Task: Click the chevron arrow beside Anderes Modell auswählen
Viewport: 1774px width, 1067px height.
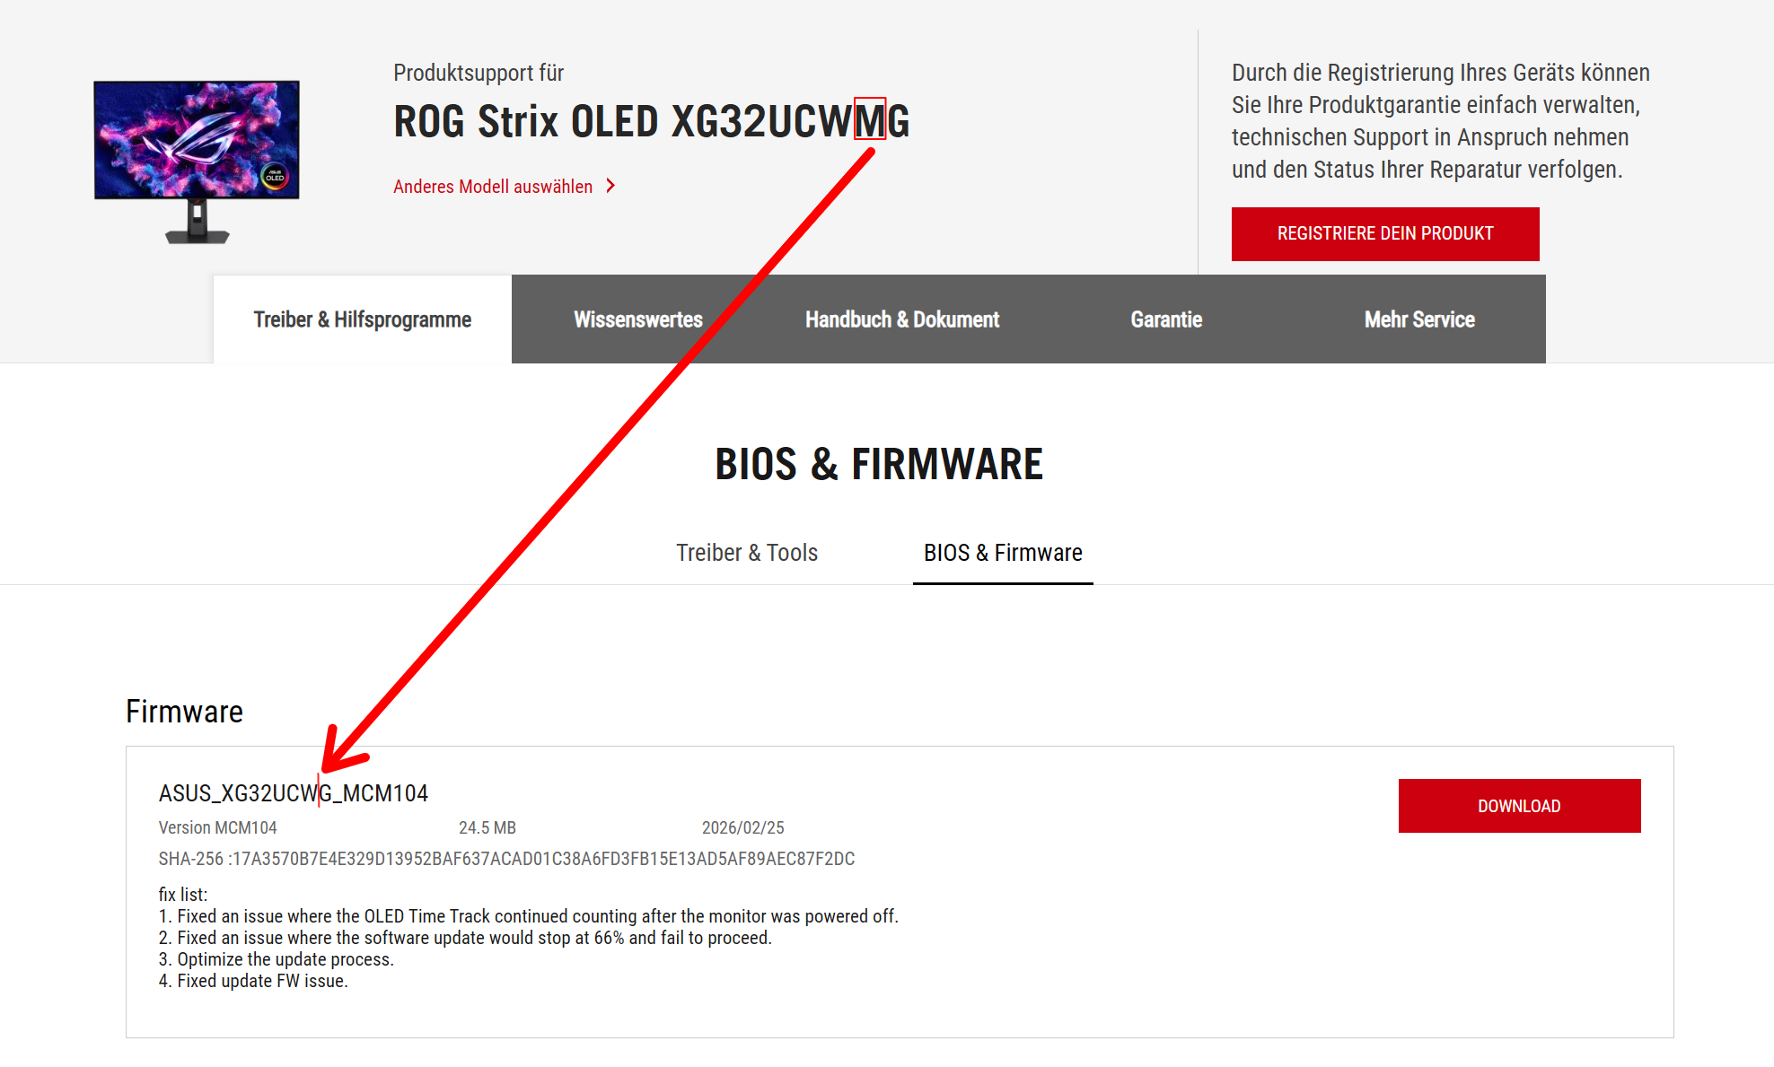Action: (x=610, y=186)
